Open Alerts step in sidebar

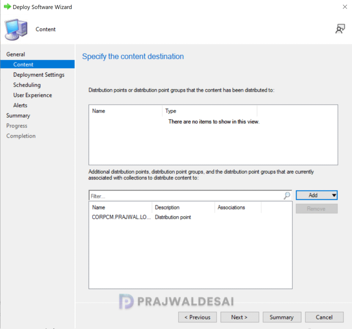pos(20,105)
